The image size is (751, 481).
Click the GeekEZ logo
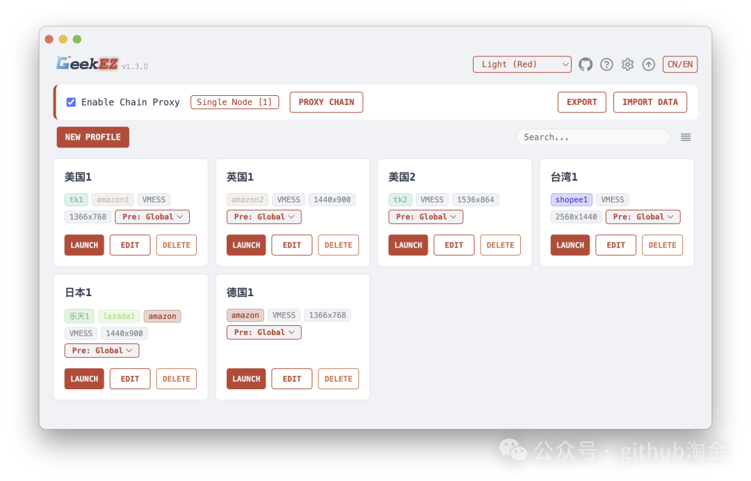(84, 63)
